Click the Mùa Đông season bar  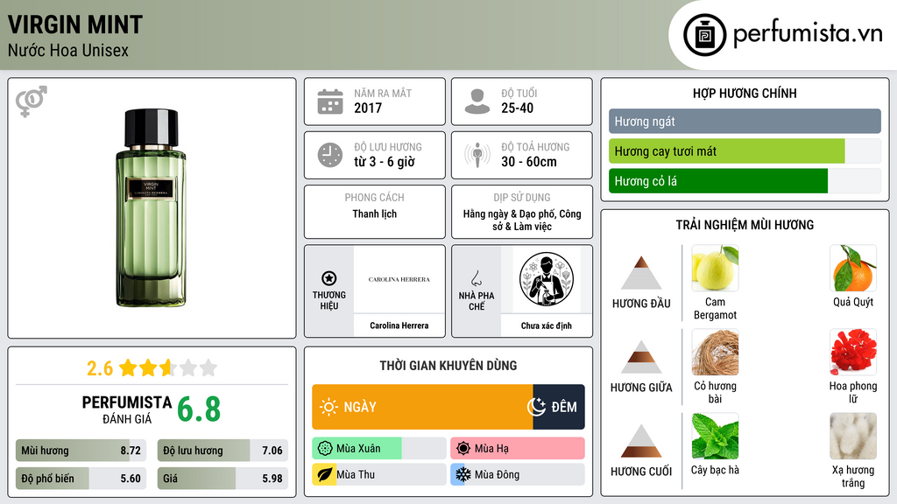click(x=518, y=475)
